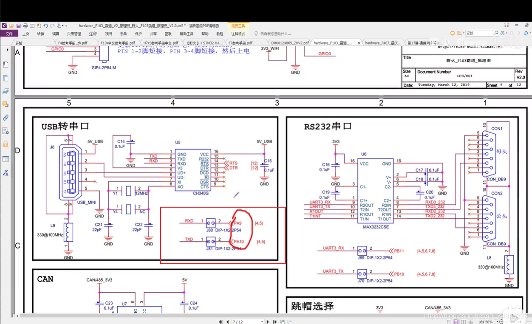This screenshot has height=324, width=532.
Task: Click the create new PDF icon in quick toolbar
Action: (39, 26)
